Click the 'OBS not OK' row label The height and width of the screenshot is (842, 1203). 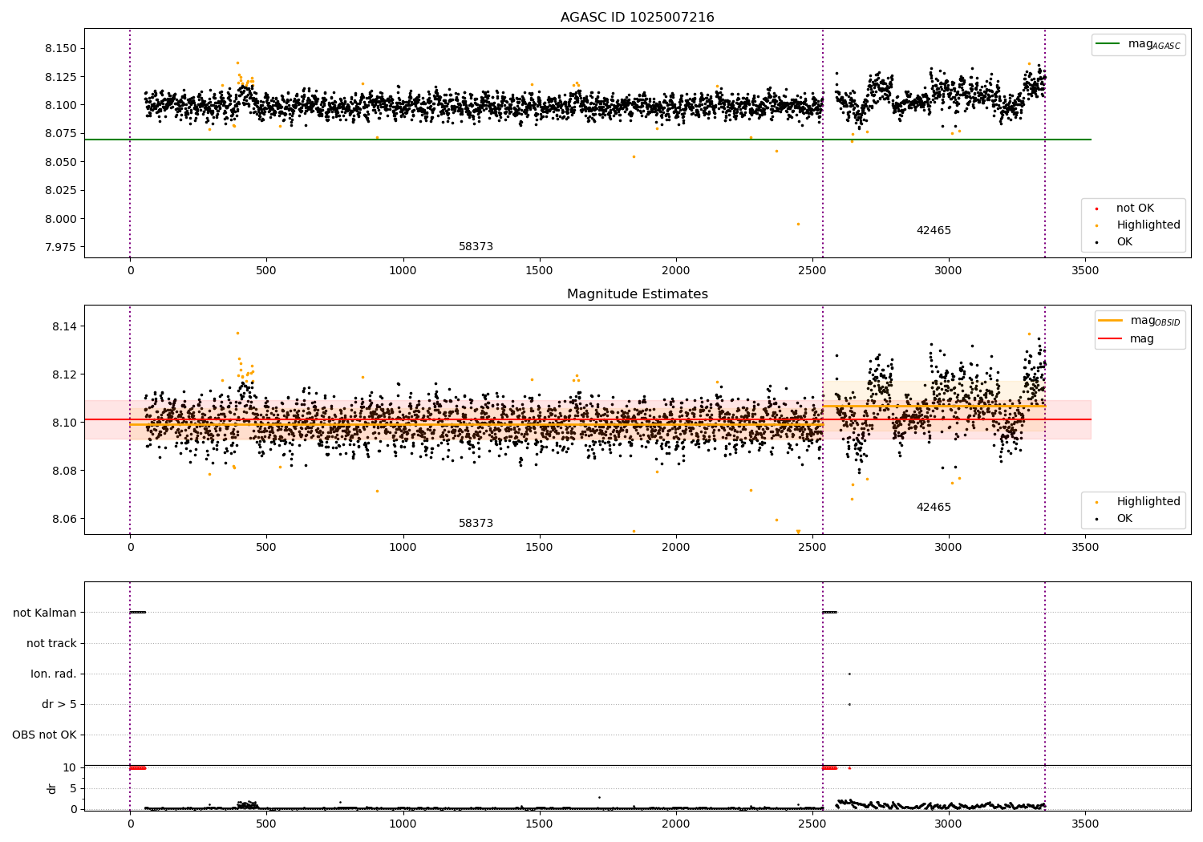(45, 735)
